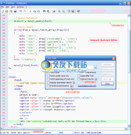This screenshot has height=135, width=131.
Task: Click the Copy toolbar icon
Action: tap(35, 11)
